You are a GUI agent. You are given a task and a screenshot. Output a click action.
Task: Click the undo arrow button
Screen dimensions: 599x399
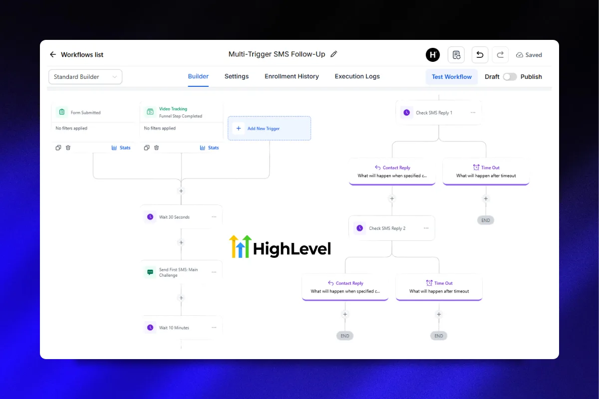click(x=480, y=55)
